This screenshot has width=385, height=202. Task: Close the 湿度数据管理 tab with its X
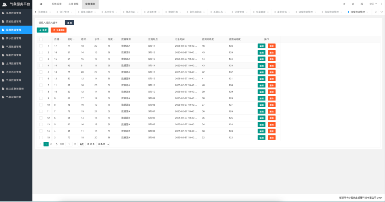tap(367, 12)
